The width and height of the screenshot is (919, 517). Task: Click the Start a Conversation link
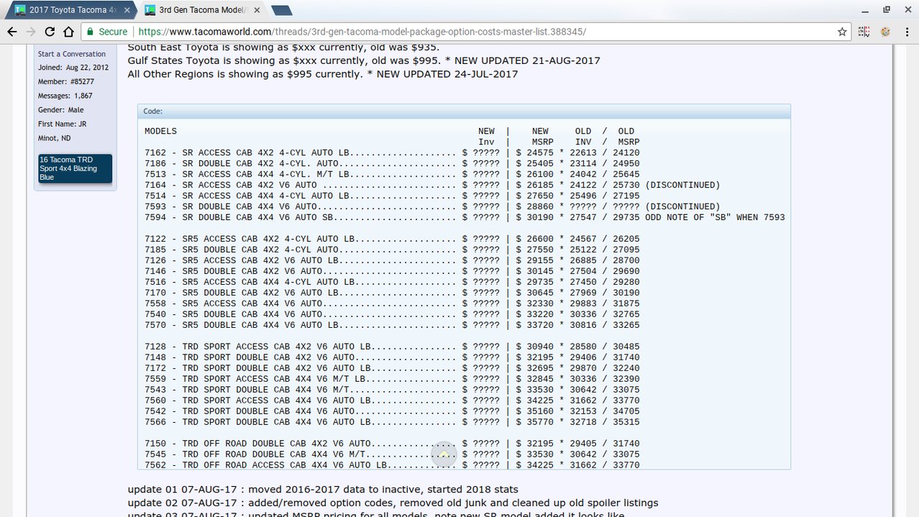click(x=72, y=54)
